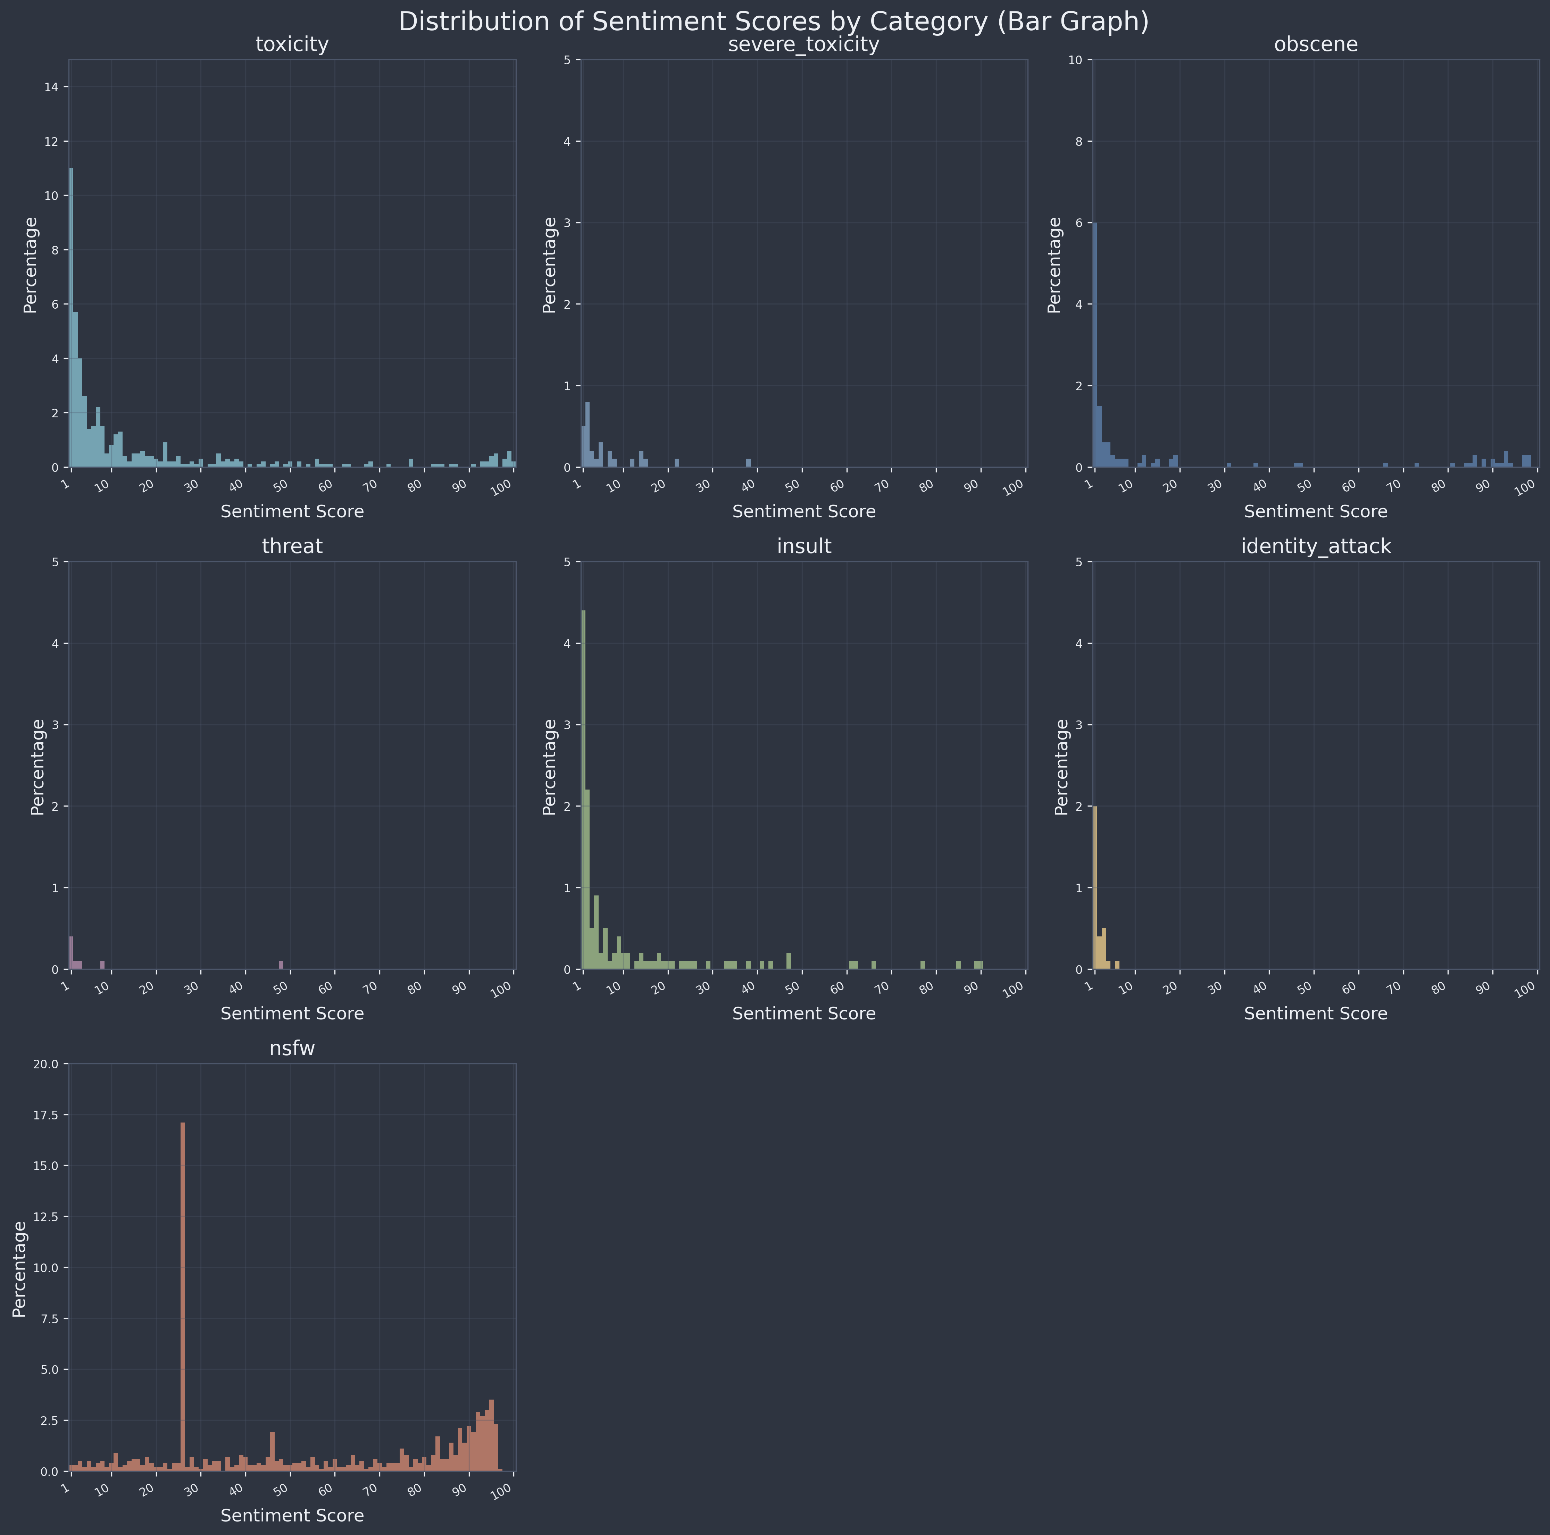Image resolution: width=1550 pixels, height=1535 pixels.
Task: Click the nsfw bar near score 46
Action: [x=273, y=1452]
